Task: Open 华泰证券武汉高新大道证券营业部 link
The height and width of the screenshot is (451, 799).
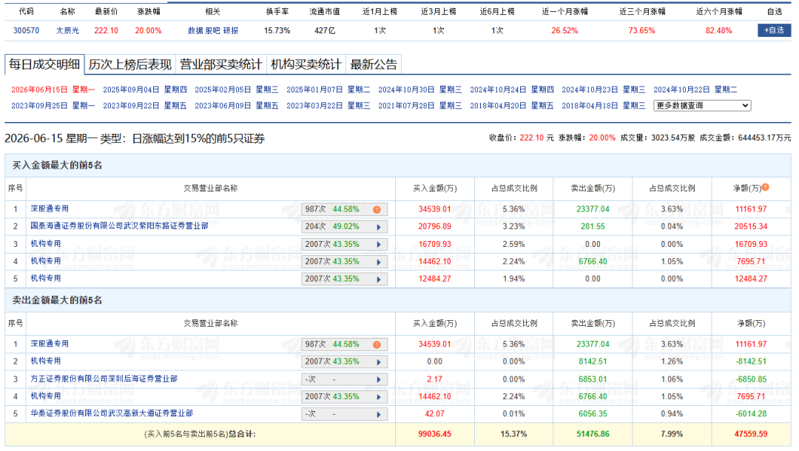Action: pos(112,413)
